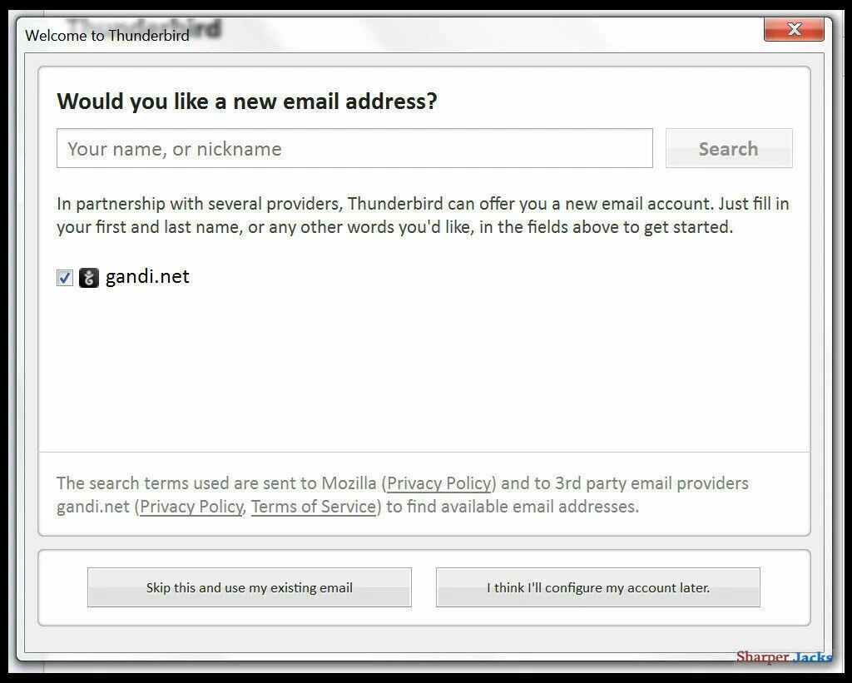Screen dimensions: 852x683
Task: Click the gandi.net provider logo icon
Action: tap(88, 278)
